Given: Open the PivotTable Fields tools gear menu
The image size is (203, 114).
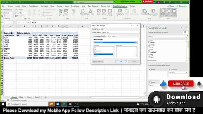Looking at the screenshot, I should (x=186, y=32).
